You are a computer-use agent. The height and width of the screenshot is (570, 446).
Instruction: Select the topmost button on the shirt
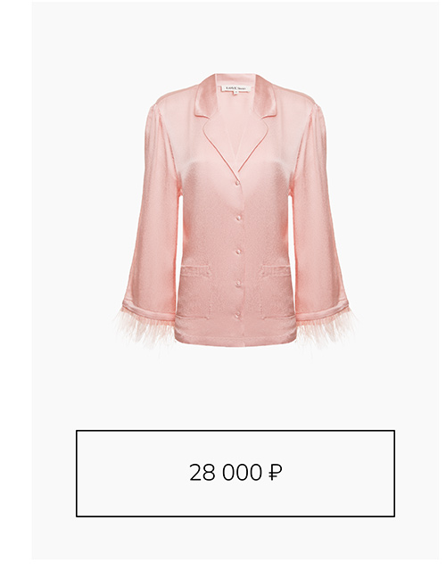237,183
